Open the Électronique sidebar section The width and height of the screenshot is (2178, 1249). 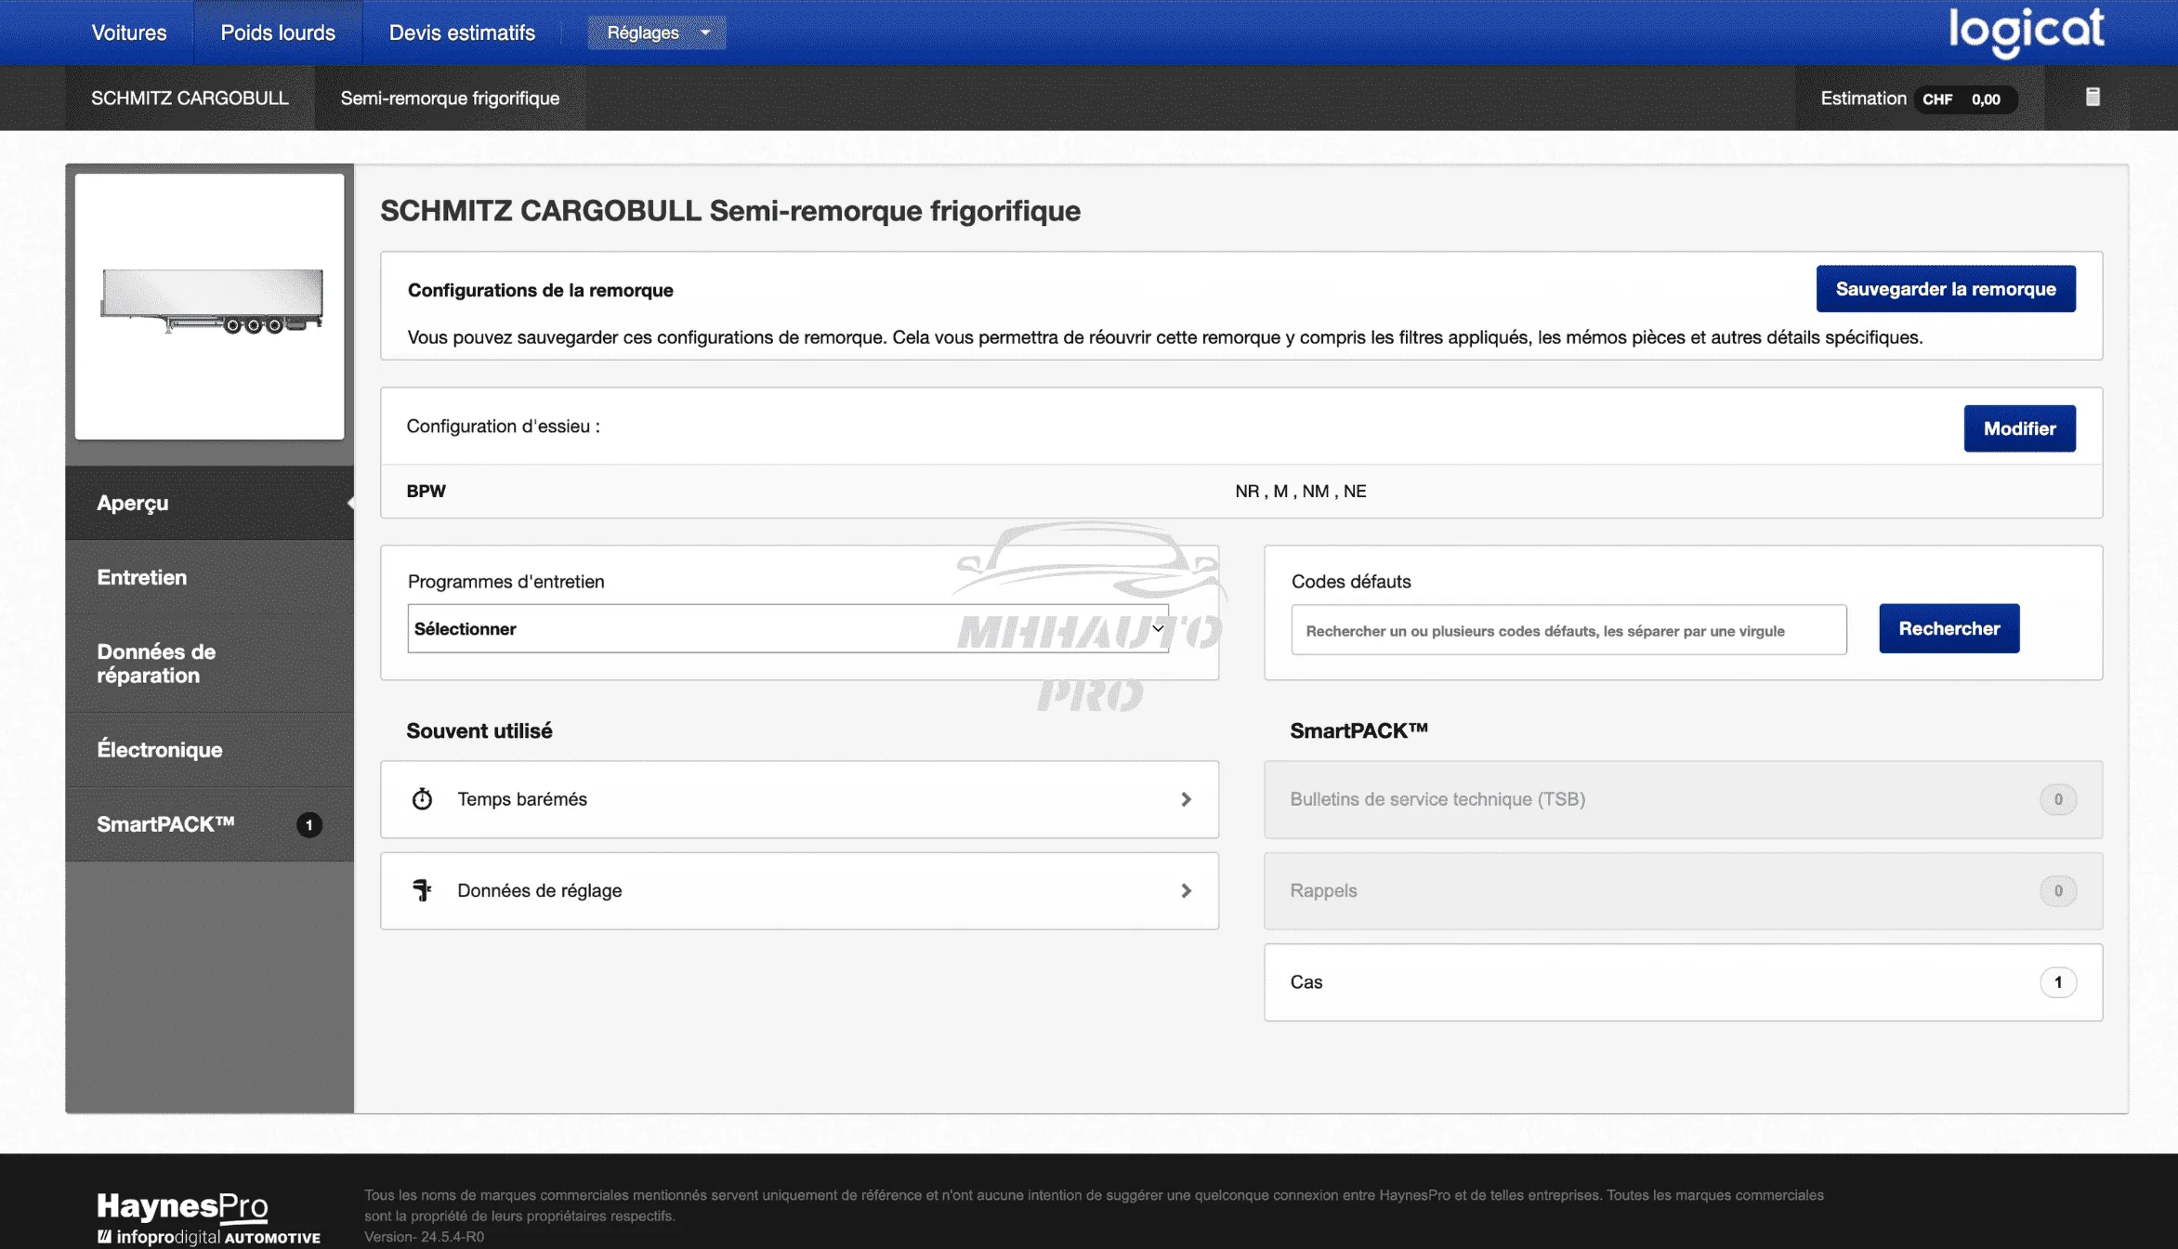click(160, 750)
